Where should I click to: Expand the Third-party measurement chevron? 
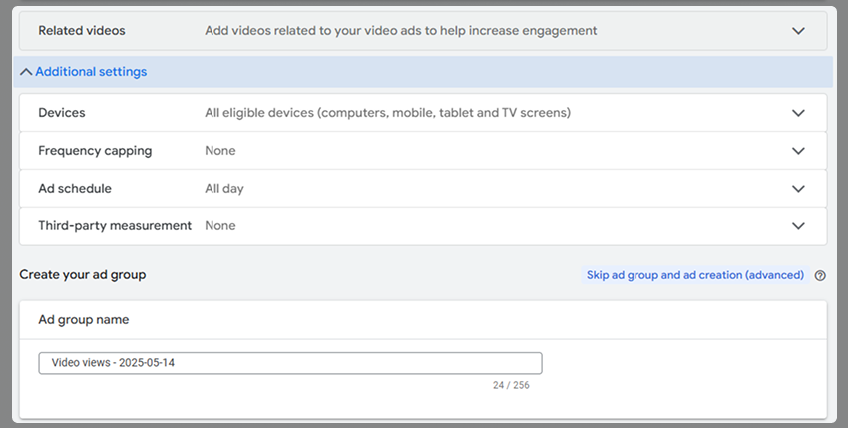(x=798, y=226)
